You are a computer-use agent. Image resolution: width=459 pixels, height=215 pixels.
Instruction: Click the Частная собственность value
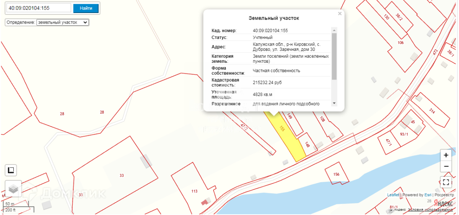pos(276,71)
